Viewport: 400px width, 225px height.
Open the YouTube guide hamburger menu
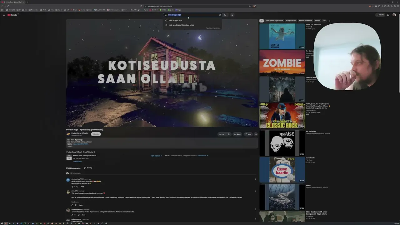[4, 15]
